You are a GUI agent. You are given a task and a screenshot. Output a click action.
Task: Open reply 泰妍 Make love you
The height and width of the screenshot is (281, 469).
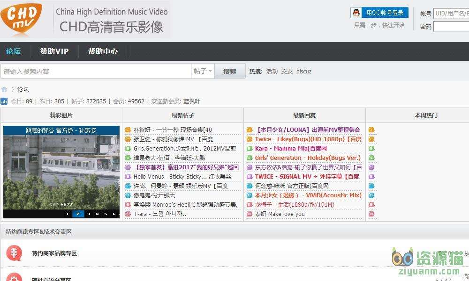[280, 214]
